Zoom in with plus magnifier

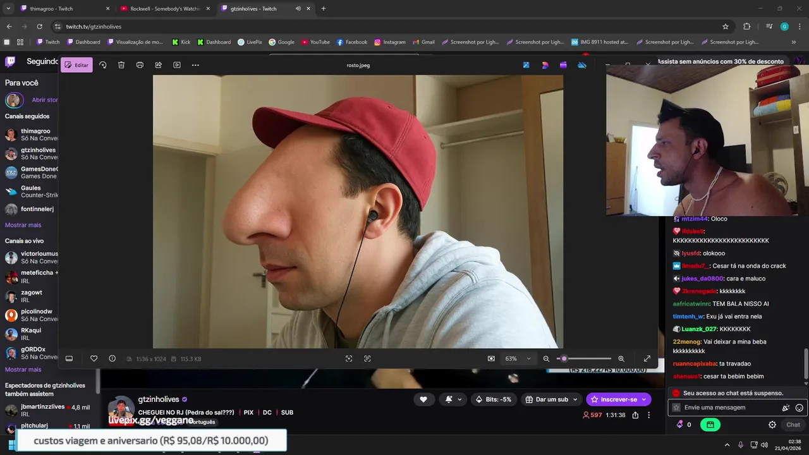click(621, 358)
